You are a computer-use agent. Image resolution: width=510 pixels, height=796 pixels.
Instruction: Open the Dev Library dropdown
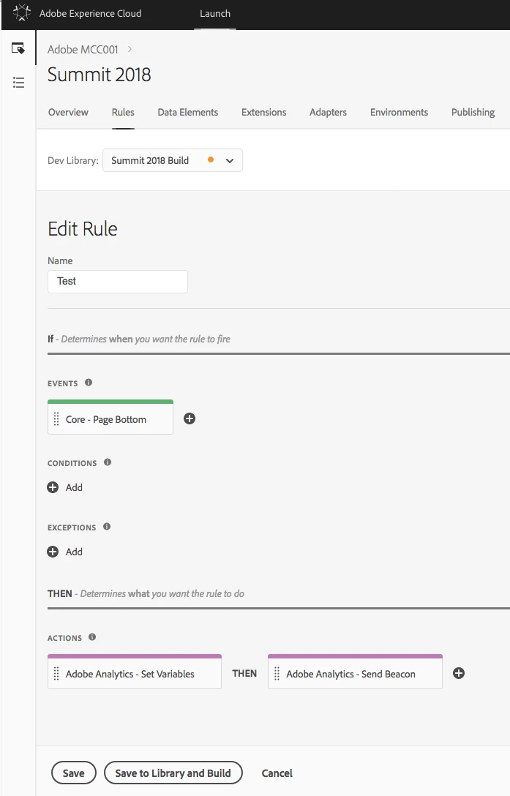[x=173, y=160]
